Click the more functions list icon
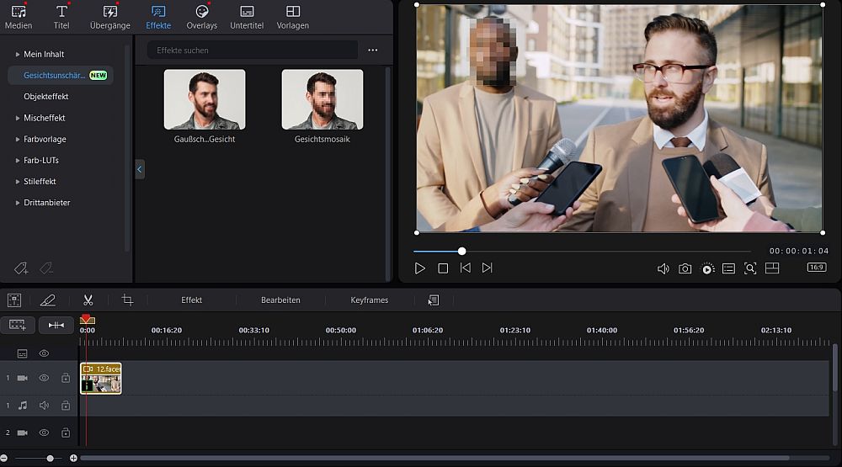The width and height of the screenshot is (842, 467). pos(434,300)
